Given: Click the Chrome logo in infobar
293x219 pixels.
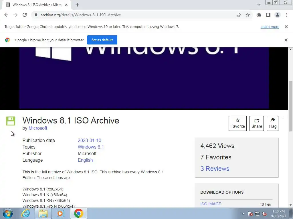Looking at the screenshot, I should click(7, 40).
